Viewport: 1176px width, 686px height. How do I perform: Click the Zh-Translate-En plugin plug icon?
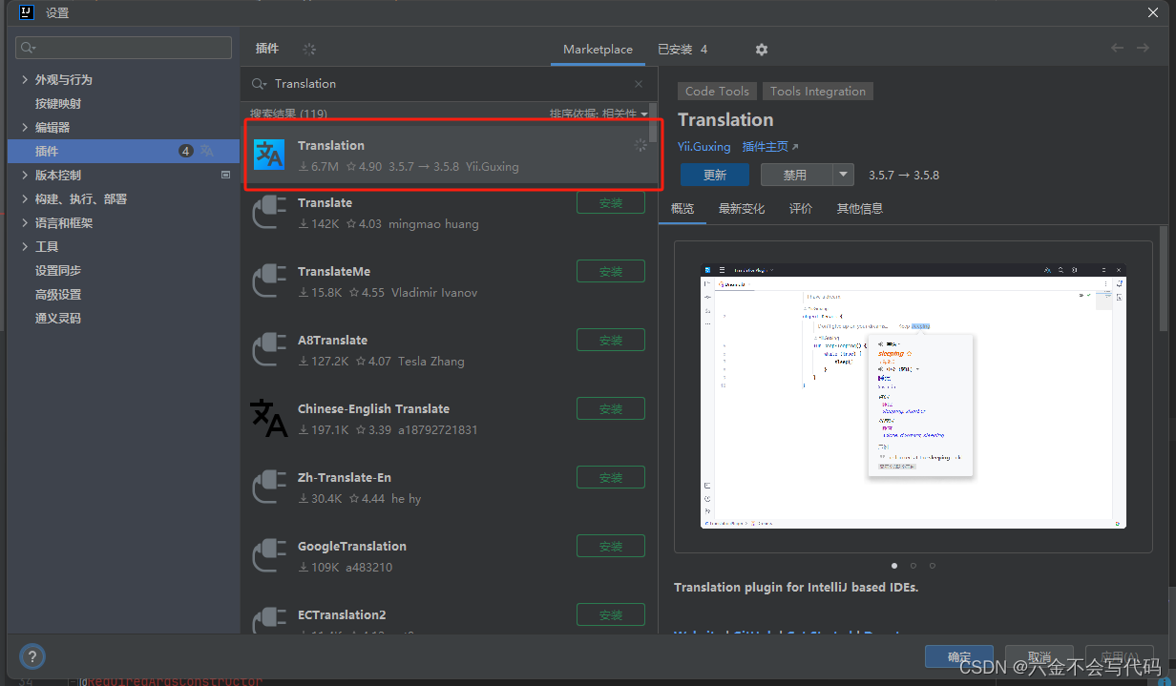coord(269,487)
